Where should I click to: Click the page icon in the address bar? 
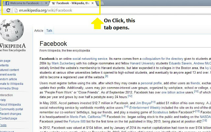pyautogui.click(x=16, y=10)
